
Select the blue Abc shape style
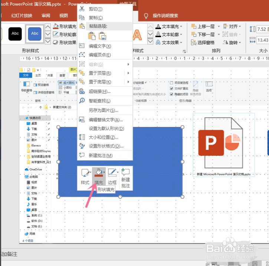pyautogui.click(x=35, y=34)
